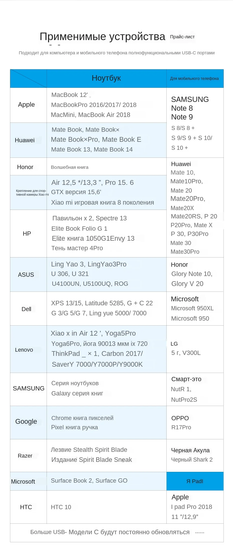Image resolution: width=233 pixels, height=551 pixels.
Task: Select the Google brand cell
Action: pos(26,422)
